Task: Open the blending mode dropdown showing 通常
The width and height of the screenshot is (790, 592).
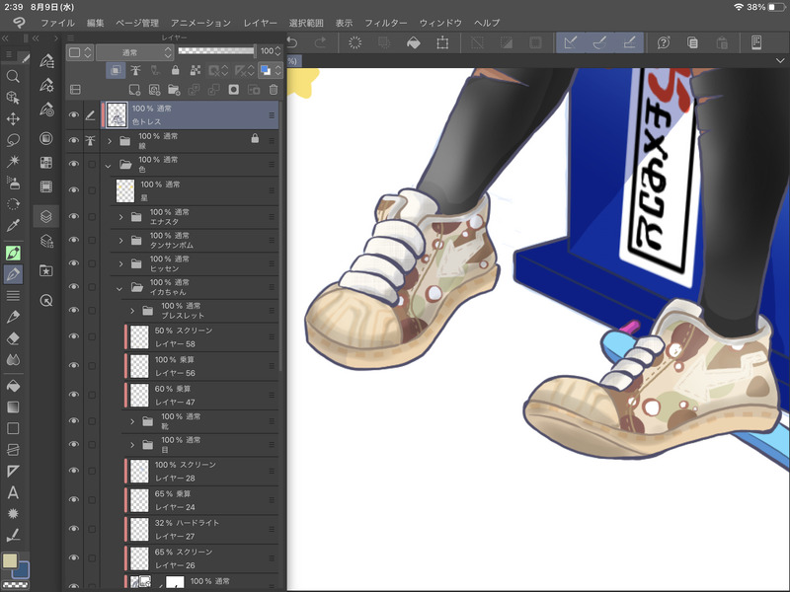Action: pos(130,51)
